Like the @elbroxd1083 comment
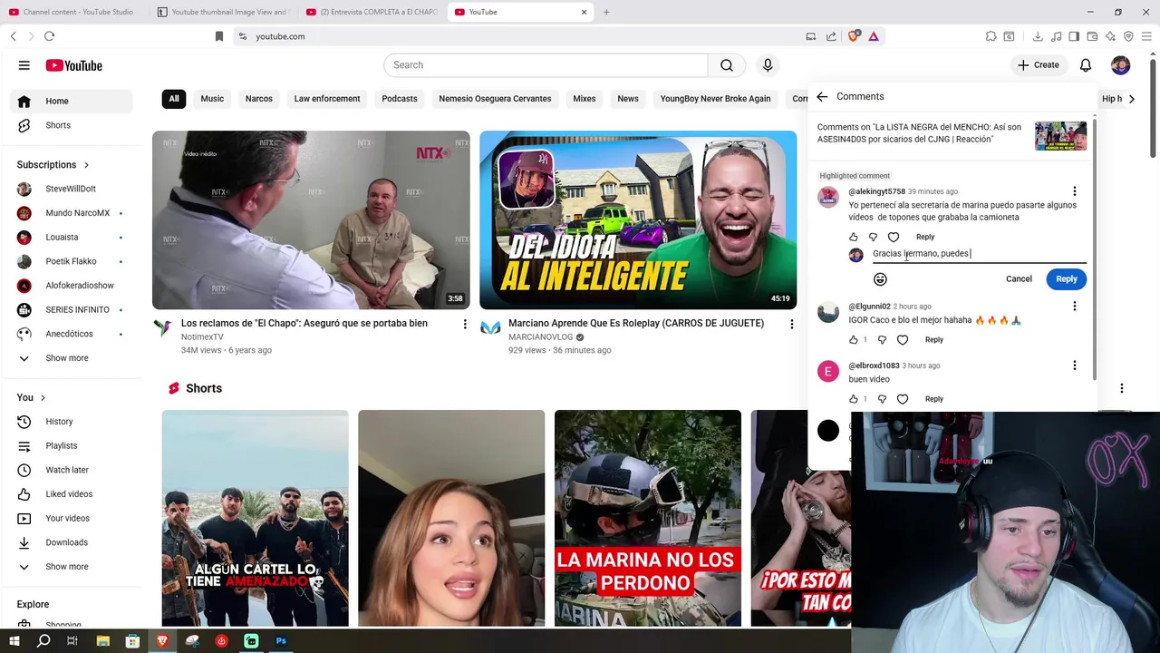 point(854,399)
